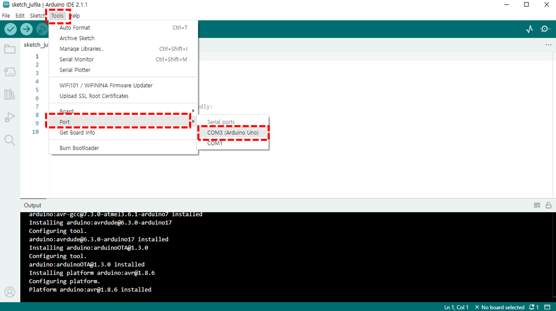Image resolution: width=556 pixels, height=311 pixels.
Task: Open the Help menu
Action: click(x=75, y=16)
